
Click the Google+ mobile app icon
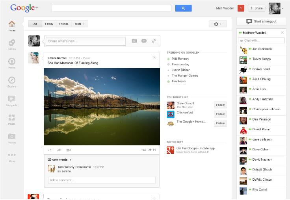click(170, 150)
